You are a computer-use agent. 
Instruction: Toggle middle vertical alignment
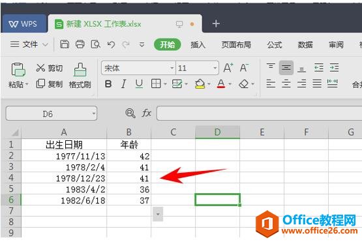286,68
